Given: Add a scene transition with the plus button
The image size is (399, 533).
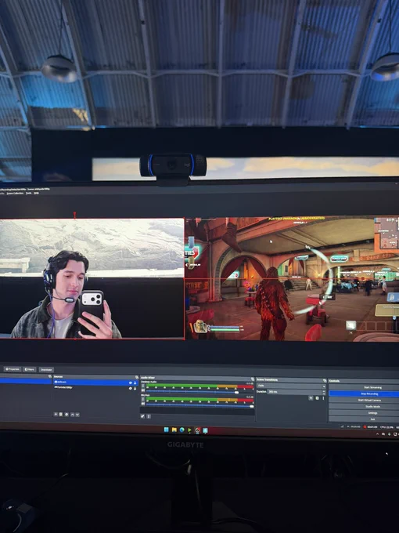Looking at the screenshot, I should pos(311,397).
